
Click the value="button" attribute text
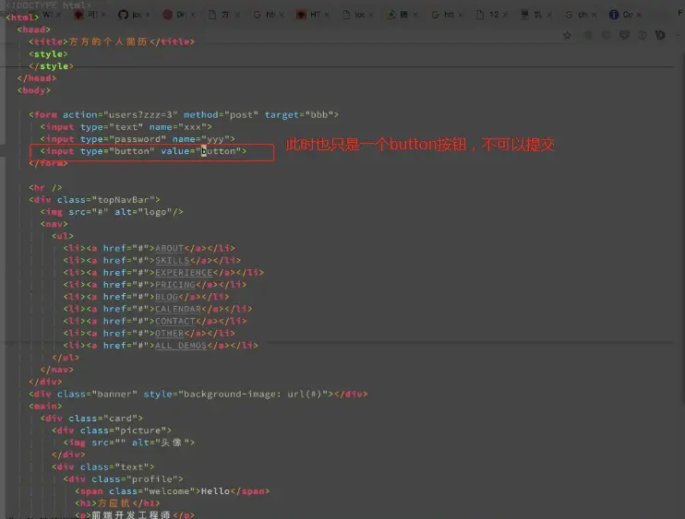coord(201,151)
